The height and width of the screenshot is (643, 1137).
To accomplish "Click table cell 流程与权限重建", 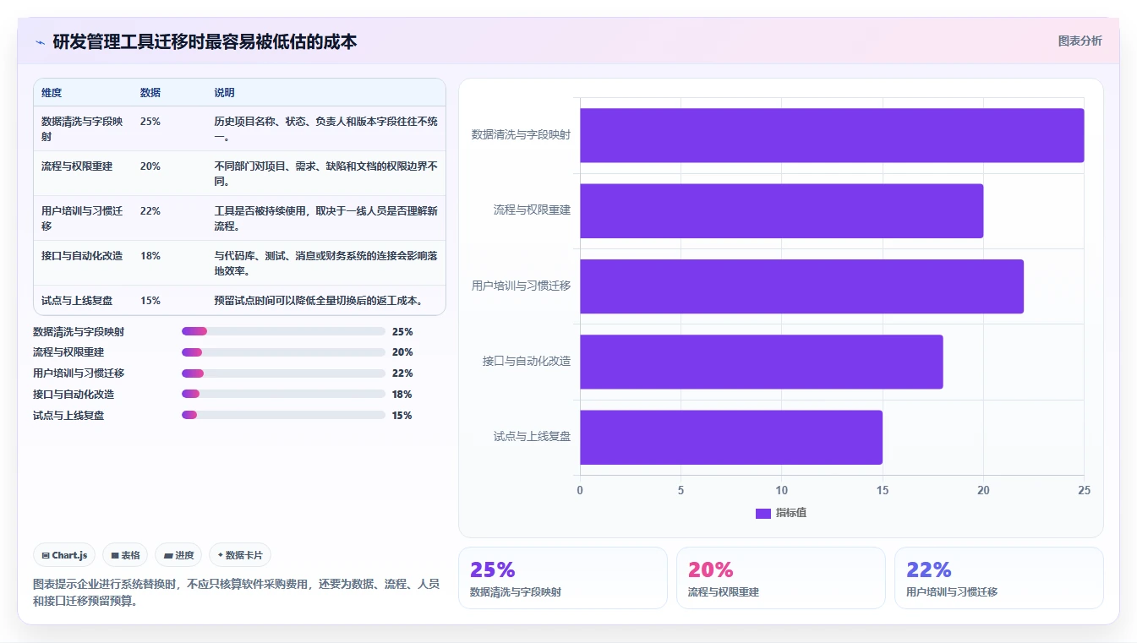I will pyautogui.click(x=77, y=166).
